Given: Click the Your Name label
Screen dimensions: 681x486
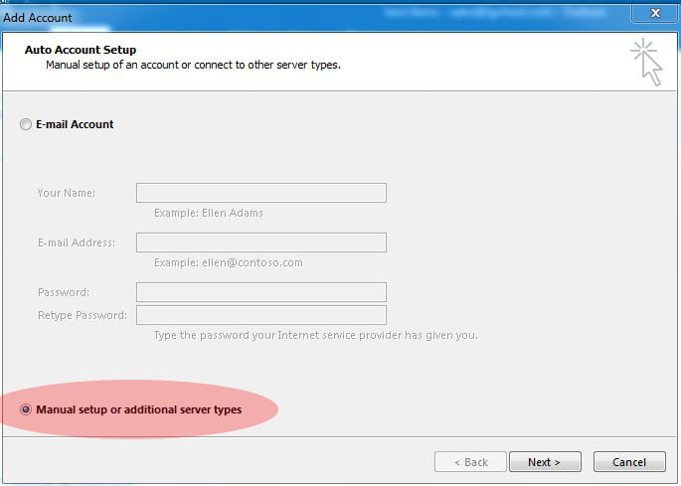Looking at the screenshot, I should coord(66,193).
